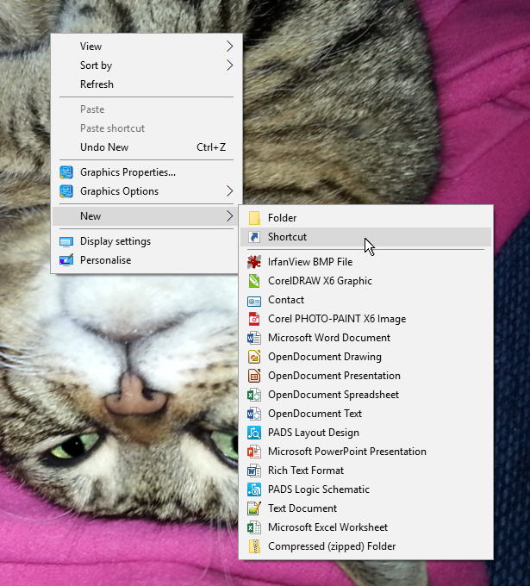Choose Personalise from the menu
Viewport: 530px width, 586px height.
(x=147, y=260)
